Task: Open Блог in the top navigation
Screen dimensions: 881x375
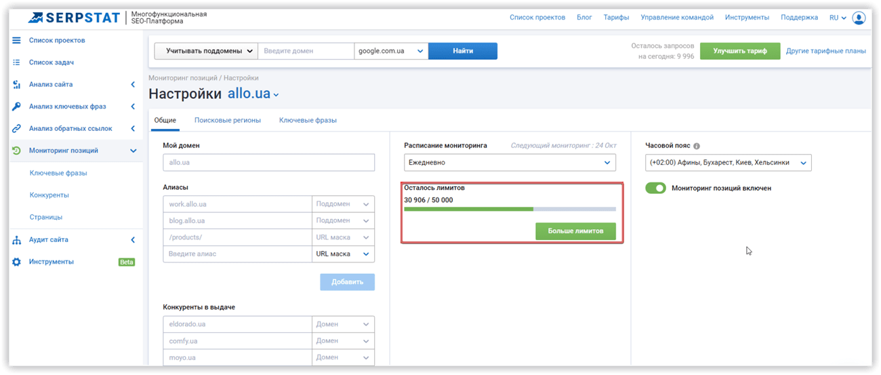Action: [x=584, y=18]
